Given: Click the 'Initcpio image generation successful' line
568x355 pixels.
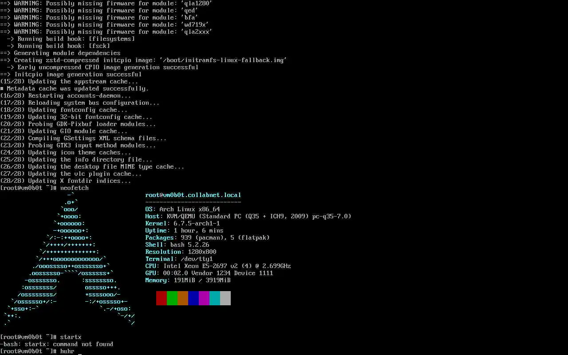Looking at the screenshot, I should coord(71,75).
